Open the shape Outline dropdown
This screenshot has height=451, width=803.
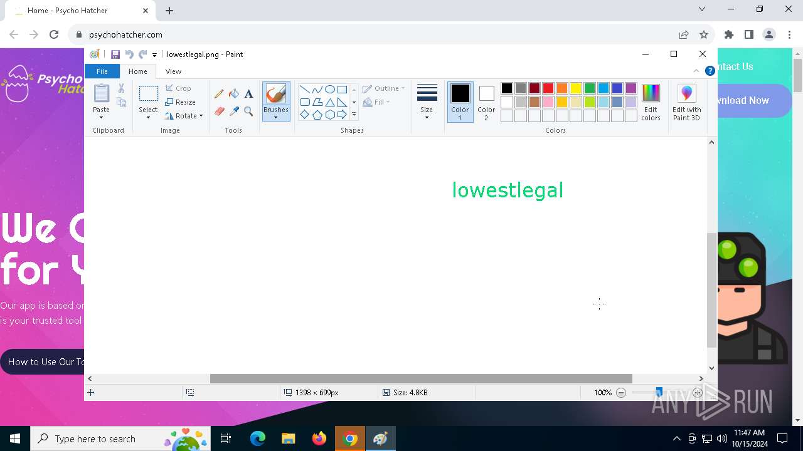384,88
